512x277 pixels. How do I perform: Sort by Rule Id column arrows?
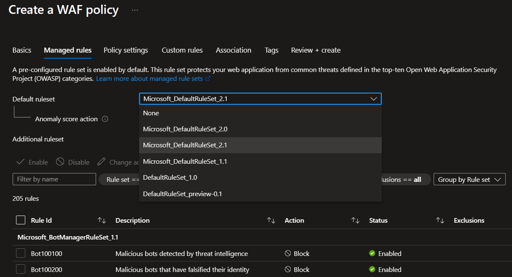[x=102, y=220]
